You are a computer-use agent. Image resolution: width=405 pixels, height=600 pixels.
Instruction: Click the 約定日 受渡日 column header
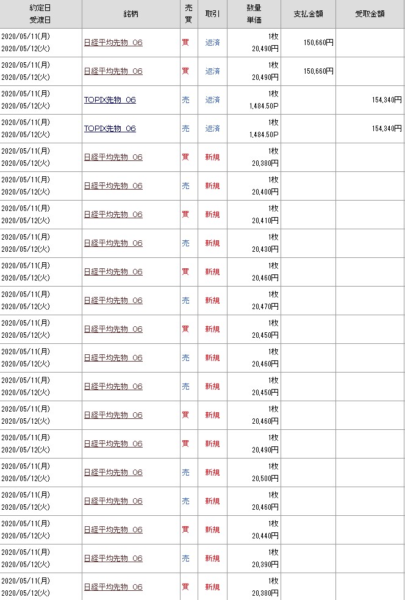point(41,14)
